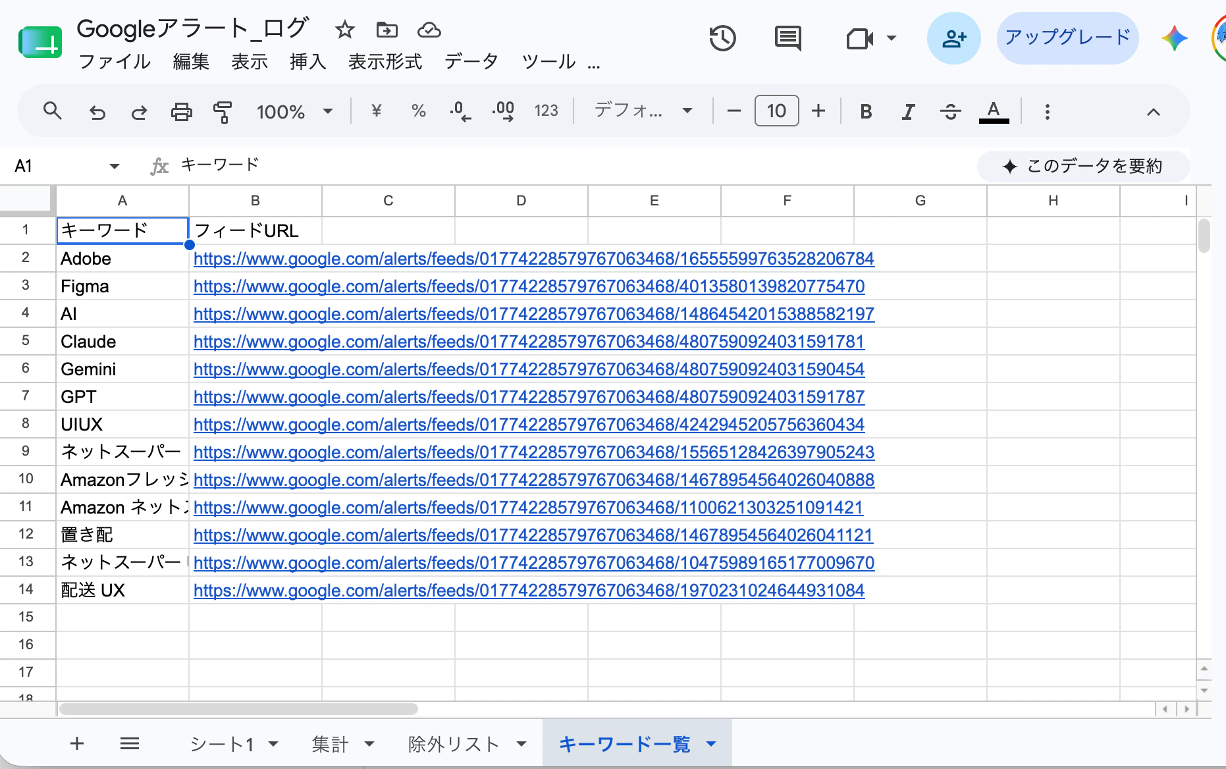Viewport: 1226px width, 769px height.
Task: Switch to 除外リスト tab
Action: pos(454,744)
